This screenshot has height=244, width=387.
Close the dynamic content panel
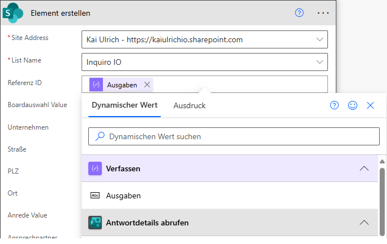tap(371, 105)
